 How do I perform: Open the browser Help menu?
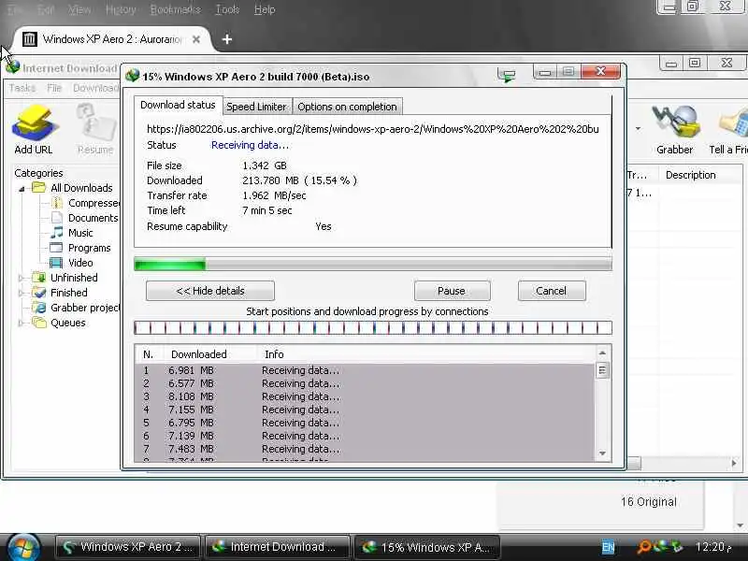[265, 9]
